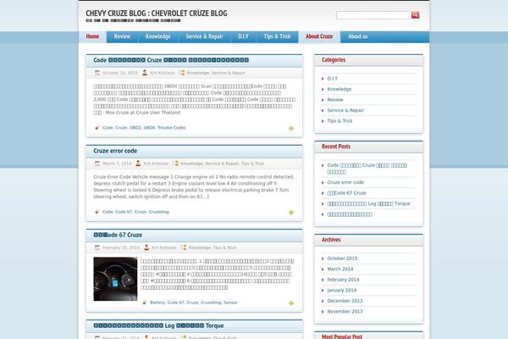The height and width of the screenshot is (339, 508).
Task: Open the November 2013 archive
Action: click(345, 311)
